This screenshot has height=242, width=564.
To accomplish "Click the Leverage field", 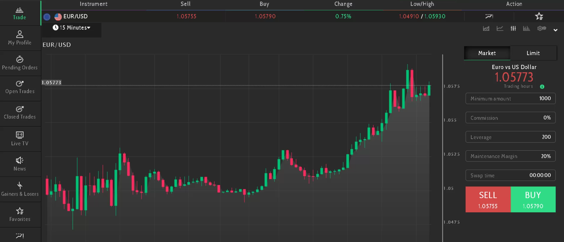I will coord(510,137).
